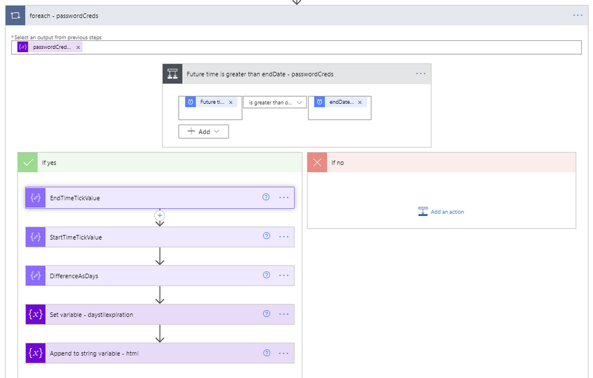
Task: Open the condition card ellipsis menu
Action: coord(420,74)
